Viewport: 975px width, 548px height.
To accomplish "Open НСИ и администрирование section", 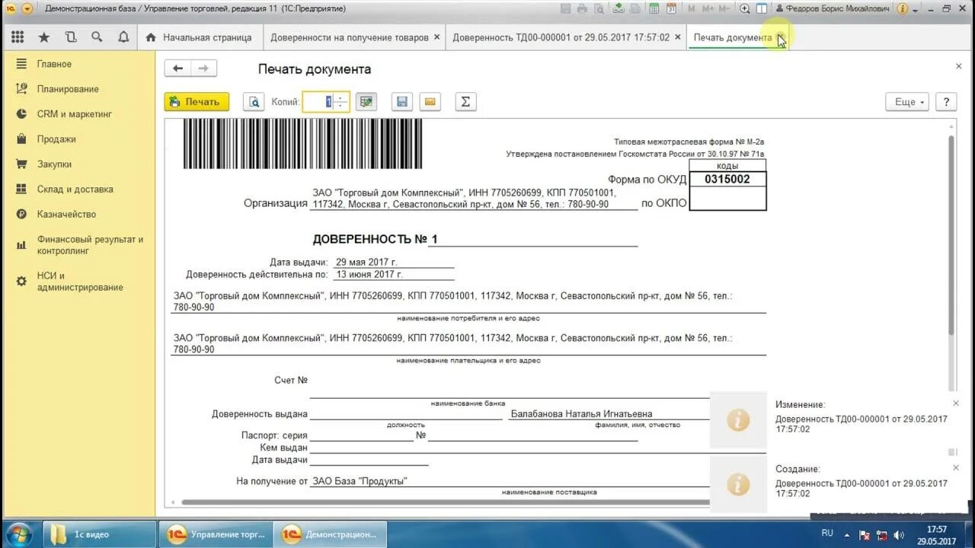I will pyautogui.click(x=80, y=282).
